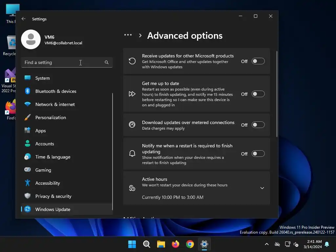Click the gauge icon beside metered connections
The width and height of the screenshot is (336, 252).
[x=132, y=124]
